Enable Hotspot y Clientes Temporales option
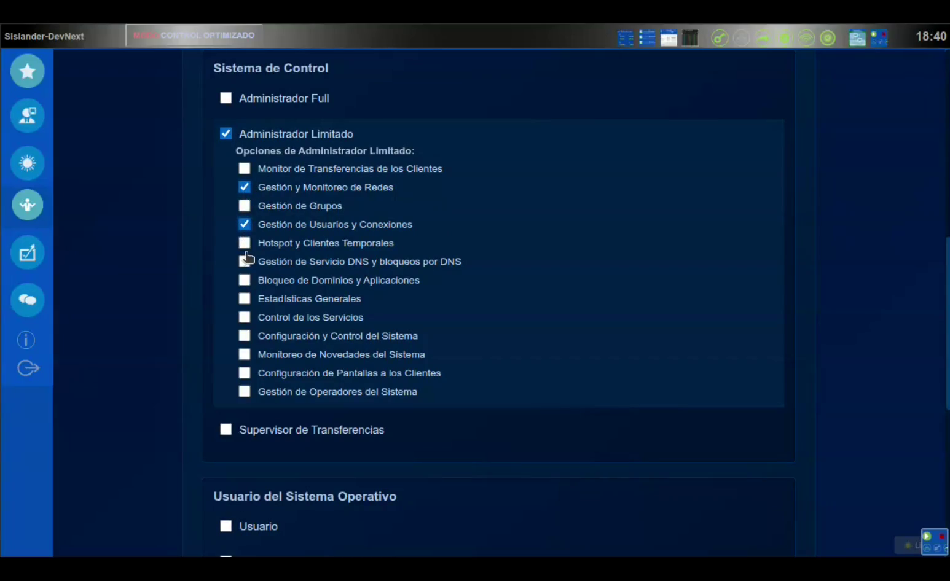Screen dimensions: 950x581 click(x=245, y=243)
